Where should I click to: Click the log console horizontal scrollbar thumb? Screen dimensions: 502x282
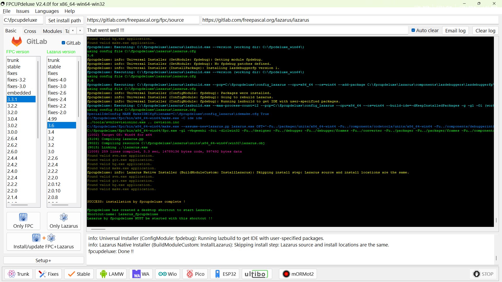pyautogui.click(x=98, y=229)
